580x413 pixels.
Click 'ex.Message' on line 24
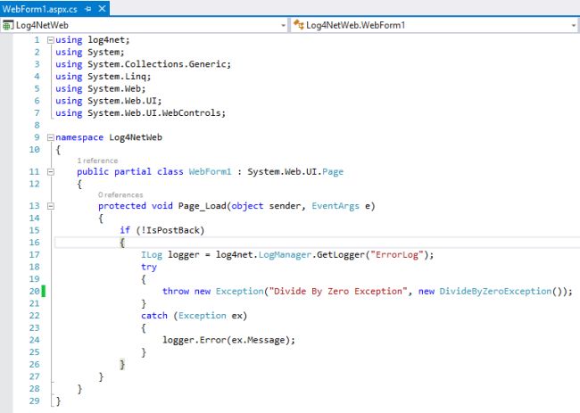tap(258, 340)
